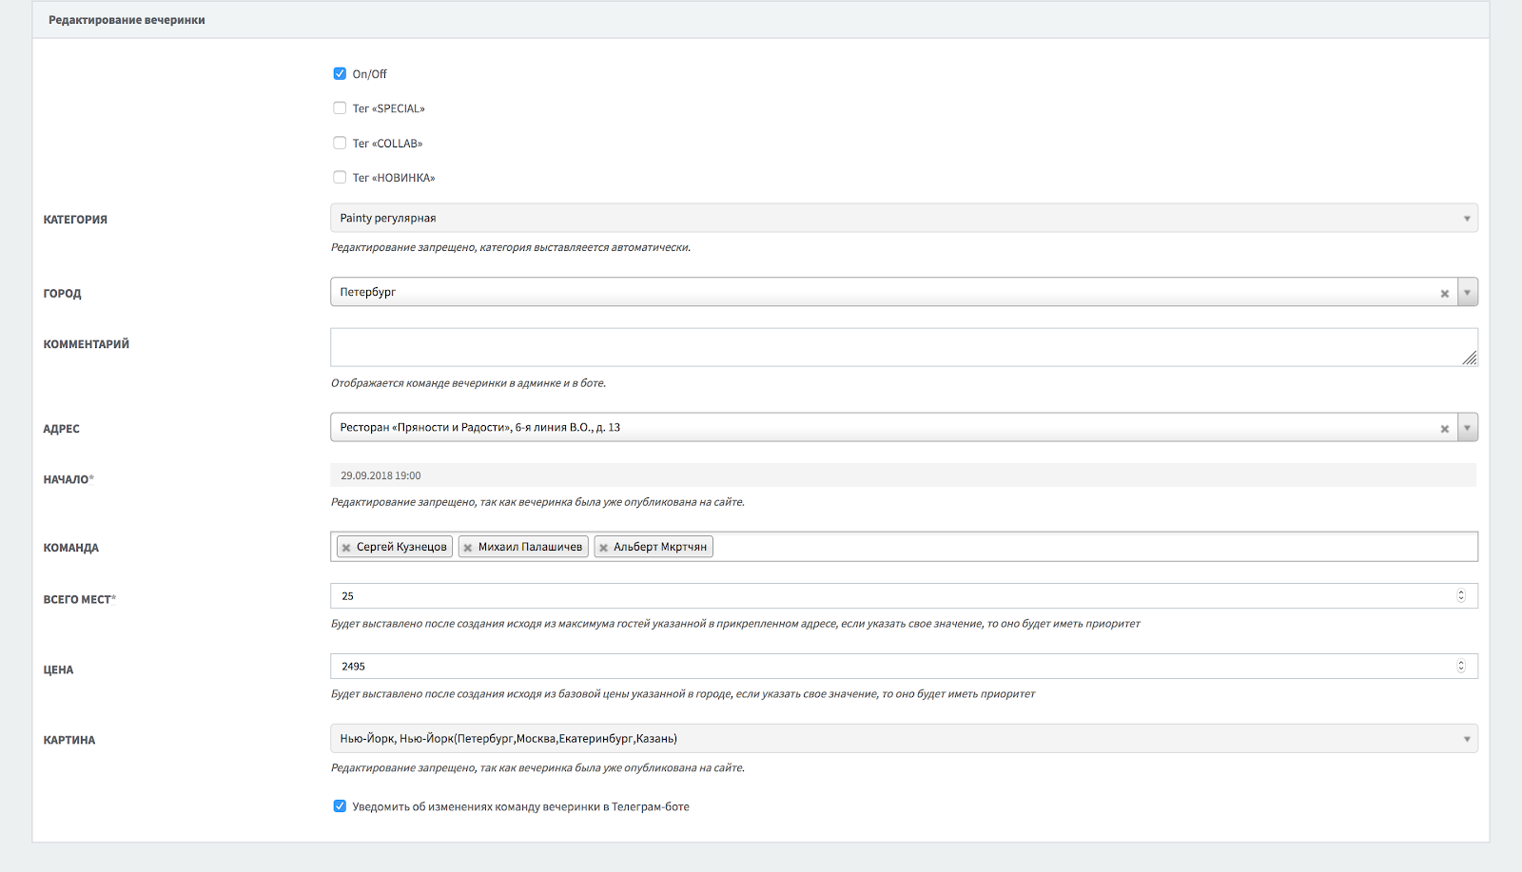The width and height of the screenshot is (1522, 872).
Task: Expand the Город dropdown arrow
Action: (x=1467, y=293)
